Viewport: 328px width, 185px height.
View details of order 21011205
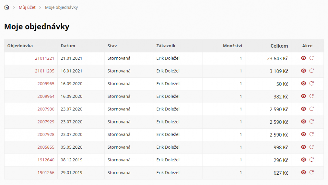tap(303, 71)
